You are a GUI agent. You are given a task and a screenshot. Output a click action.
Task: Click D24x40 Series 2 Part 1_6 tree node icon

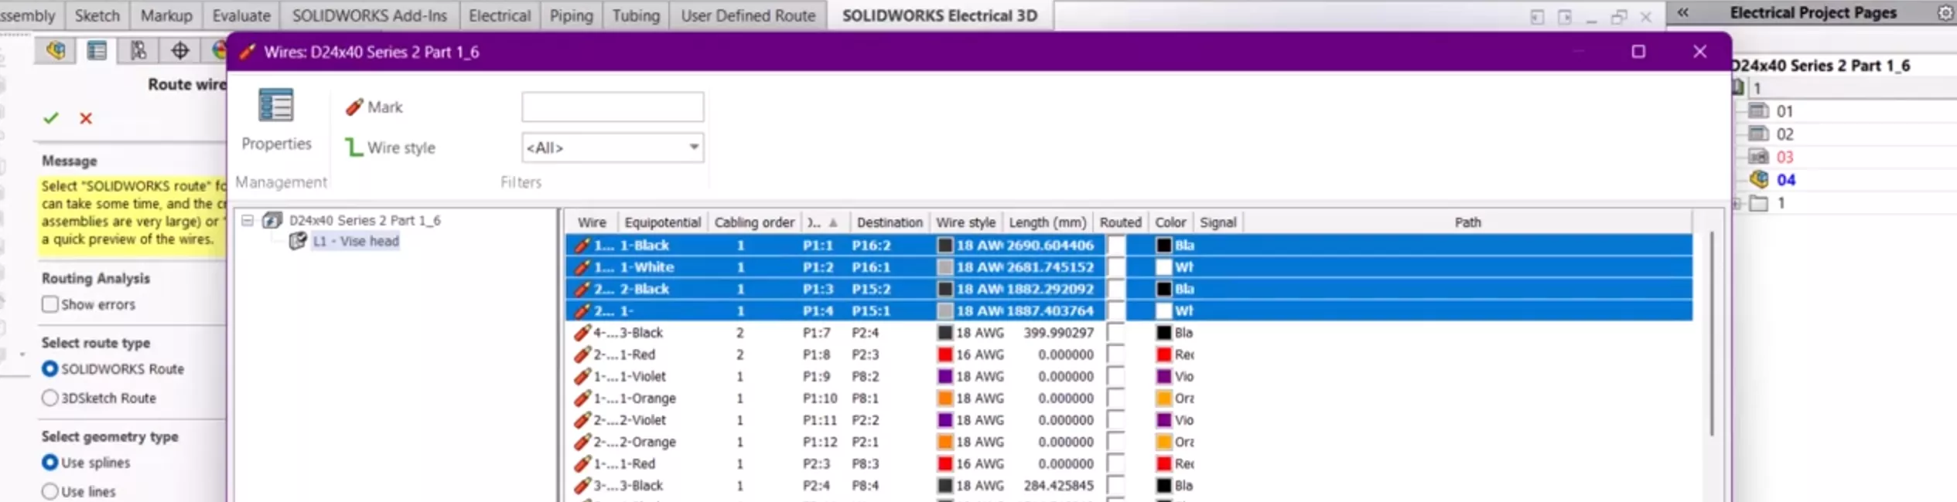[272, 220]
